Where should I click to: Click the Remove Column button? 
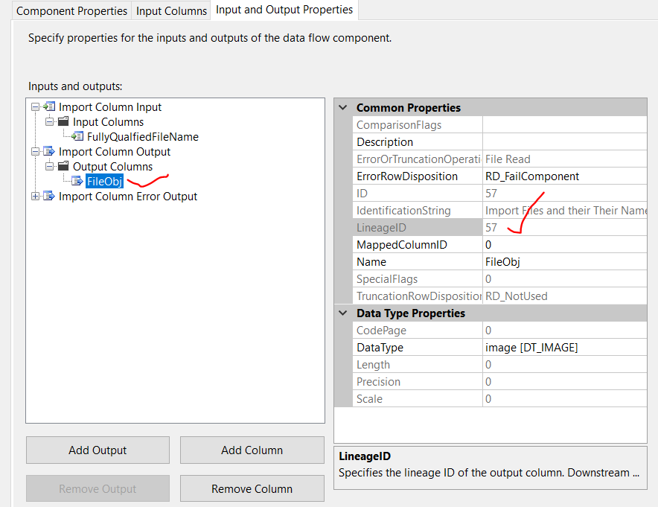[x=252, y=488]
